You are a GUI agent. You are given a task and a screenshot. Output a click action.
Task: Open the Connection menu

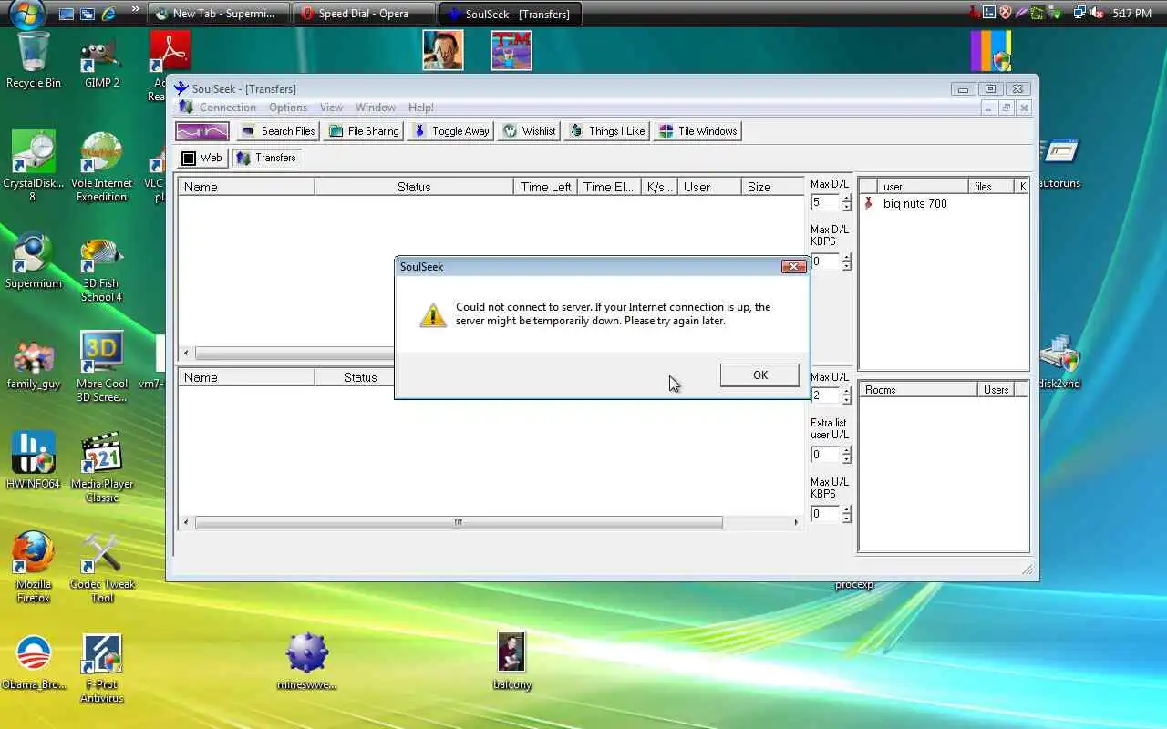pos(228,108)
